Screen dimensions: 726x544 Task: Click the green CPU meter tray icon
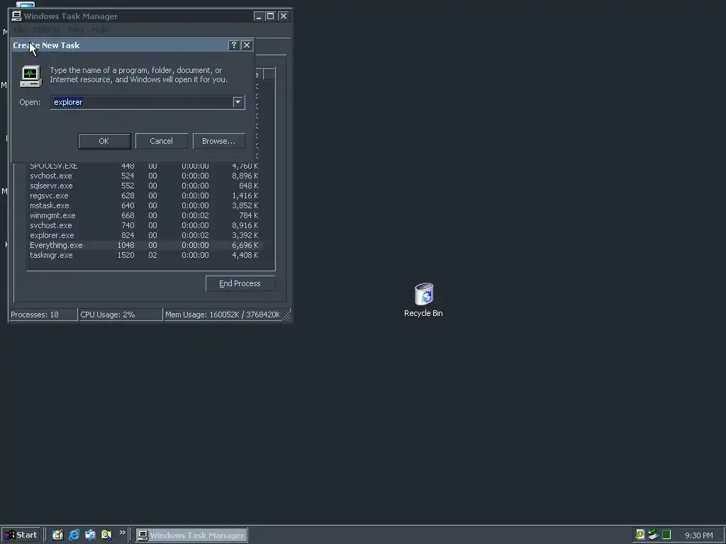[666, 535]
